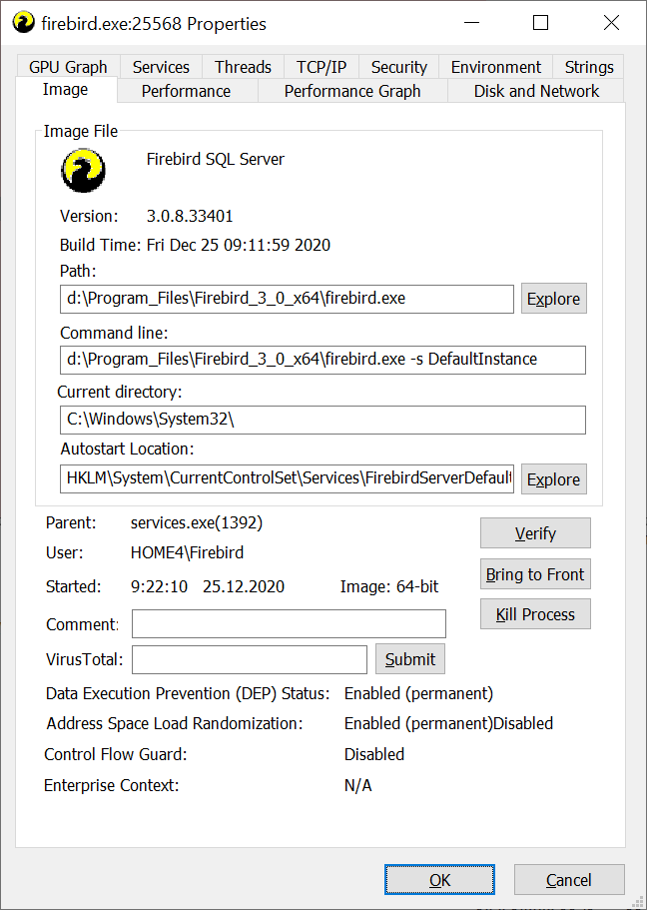Viewport: 647px width, 910px height.
Task: Click the Enterprise Context N/A value
Action: [358, 785]
